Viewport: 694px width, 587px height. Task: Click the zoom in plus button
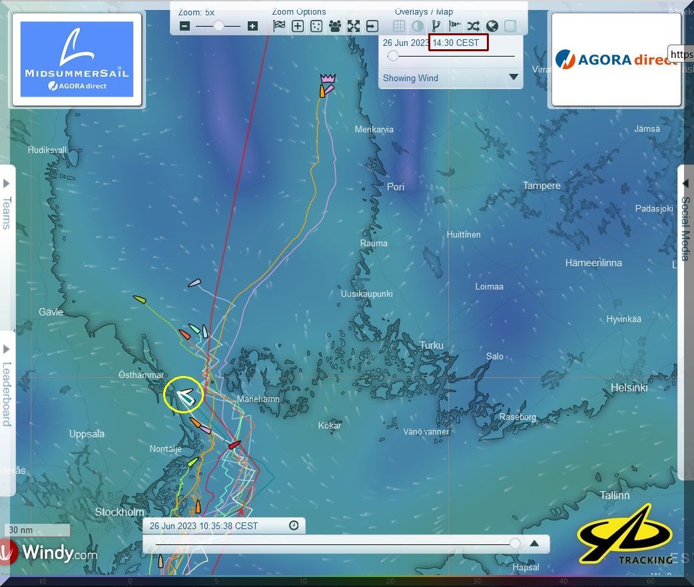tap(252, 27)
